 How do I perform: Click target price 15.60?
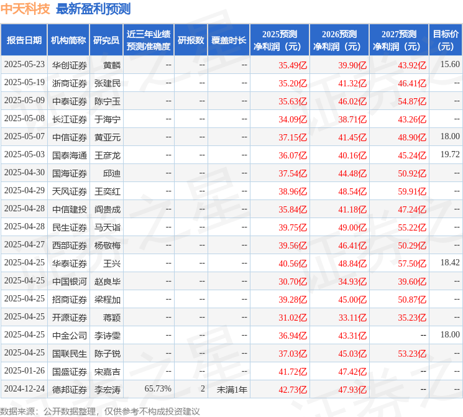pyautogui.click(x=450, y=64)
